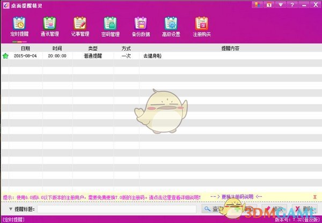The height and width of the screenshot is (223, 322).
Task: Close the yellow hint bar with X
Action: (314, 197)
